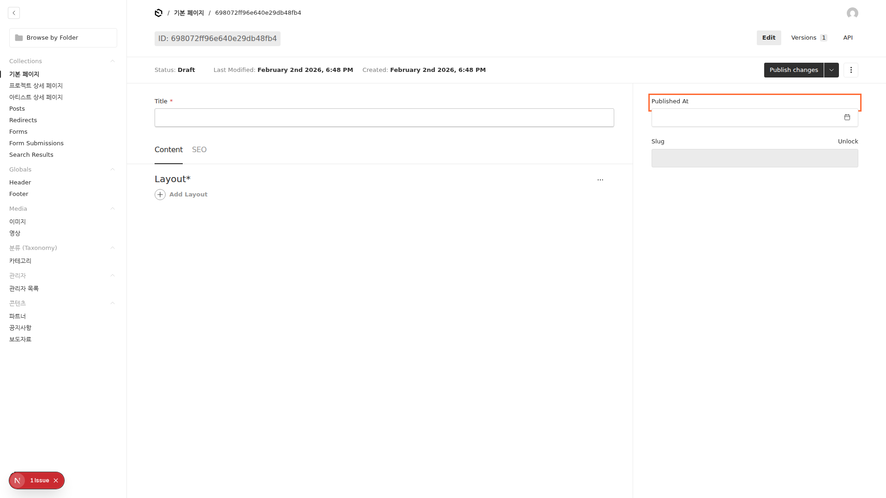Open the API tab

848,38
